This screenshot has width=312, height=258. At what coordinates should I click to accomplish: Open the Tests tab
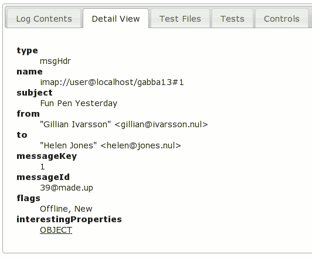232,19
